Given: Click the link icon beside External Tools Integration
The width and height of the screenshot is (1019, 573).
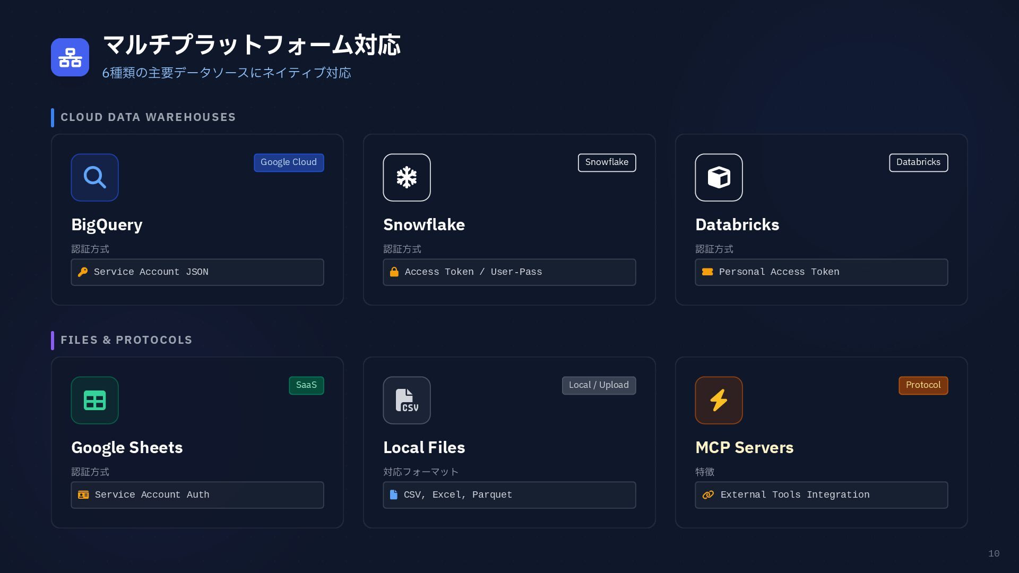Looking at the screenshot, I should (708, 495).
